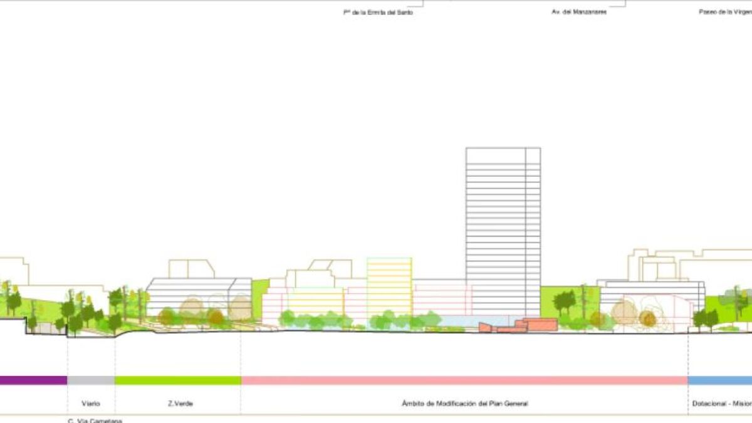Click the Av. del Manzanares label
This screenshot has height=423, width=752.
578,12
